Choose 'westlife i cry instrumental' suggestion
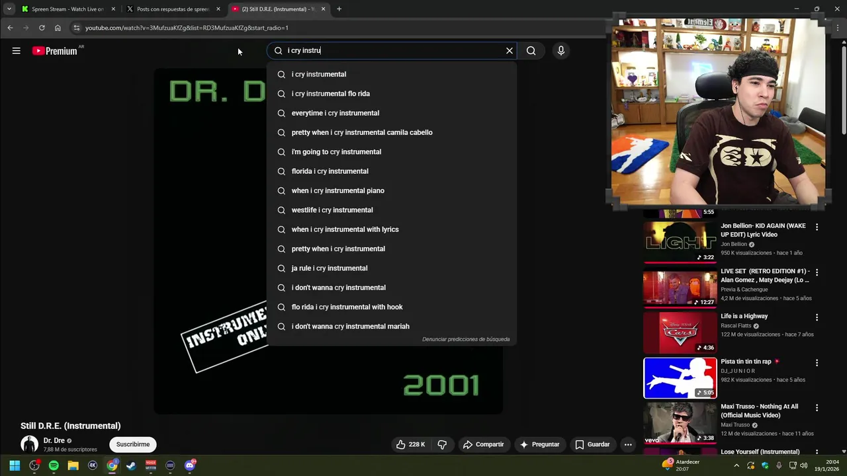This screenshot has height=476, width=847. (392, 210)
